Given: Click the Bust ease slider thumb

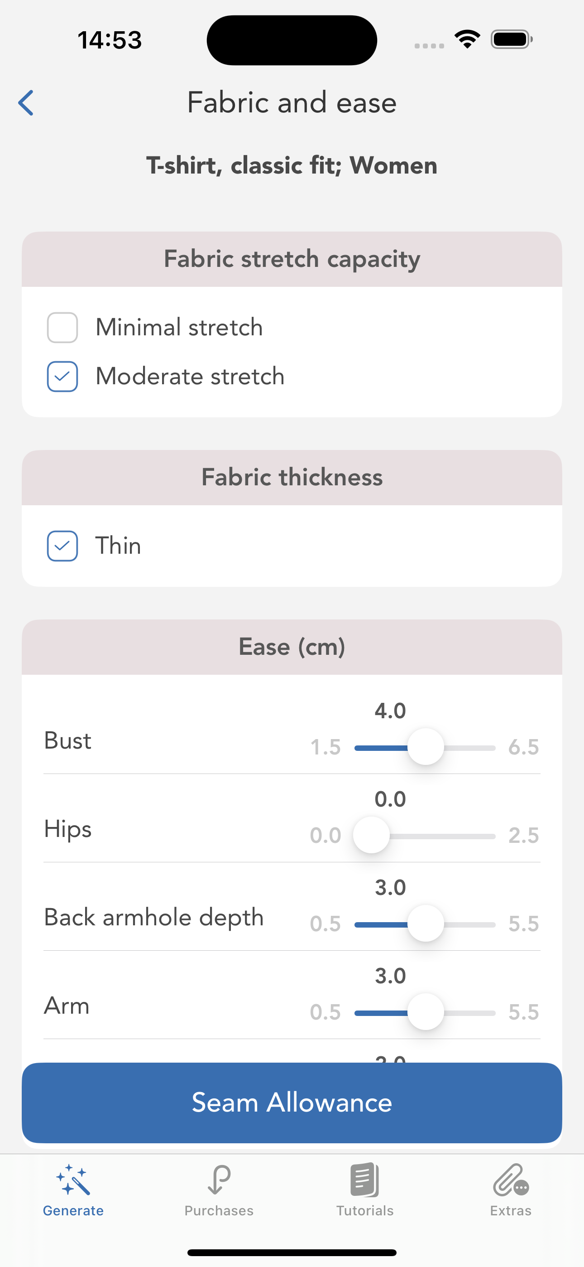Looking at the screenshot, I should [x=426, y=747].
